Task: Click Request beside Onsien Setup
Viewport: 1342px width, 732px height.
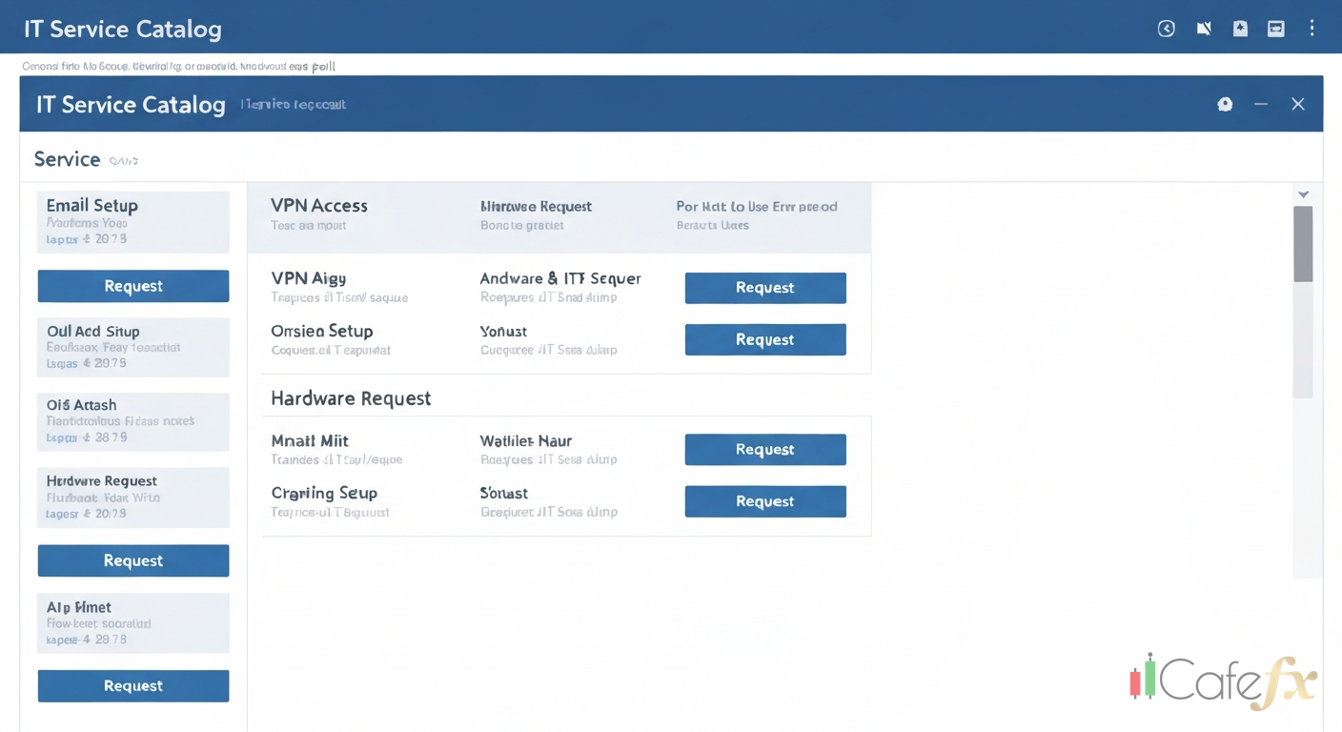Action: coord(765,339)
